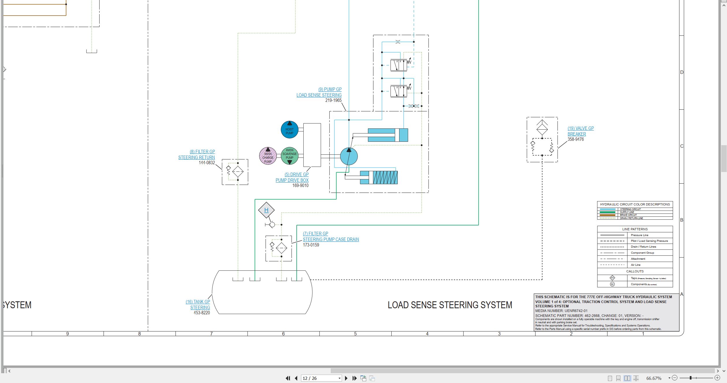Jump to the last page

pyautogui.click(x=355, y=378)
